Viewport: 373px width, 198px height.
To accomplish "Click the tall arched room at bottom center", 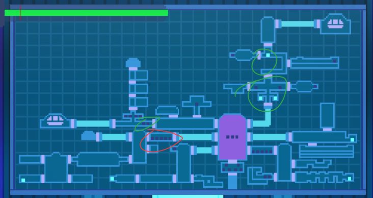I will 183,163.
